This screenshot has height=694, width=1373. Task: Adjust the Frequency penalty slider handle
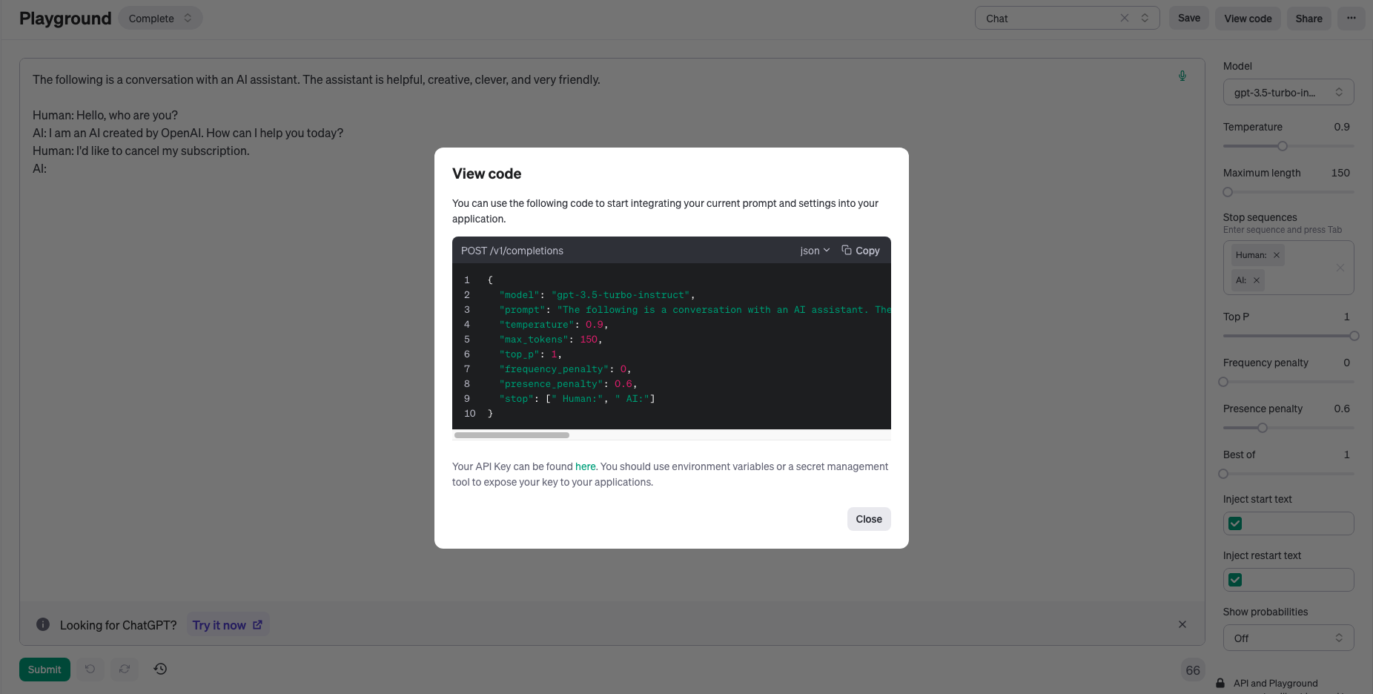1223,382
